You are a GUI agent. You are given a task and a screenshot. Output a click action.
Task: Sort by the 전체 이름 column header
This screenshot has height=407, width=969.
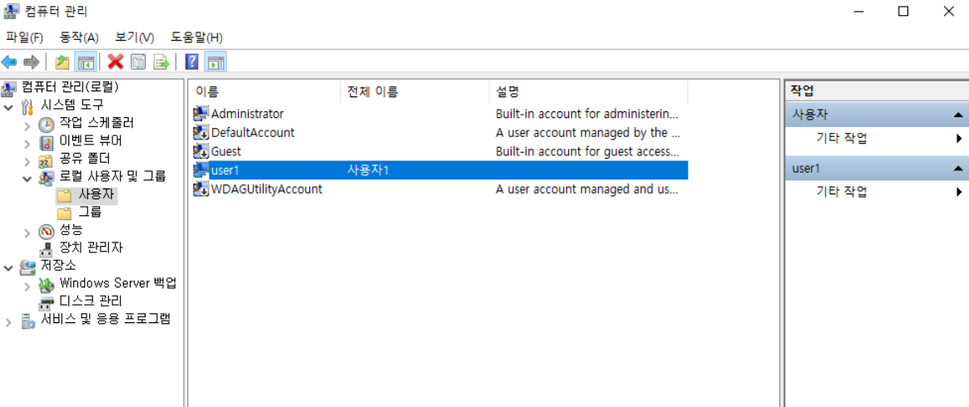click(415, 92)
